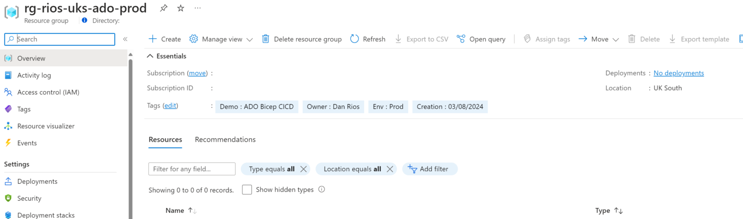Viewport: 743px width, 219px height.
Task: Switch to the Recommendations tab
Action: [225, 140]
